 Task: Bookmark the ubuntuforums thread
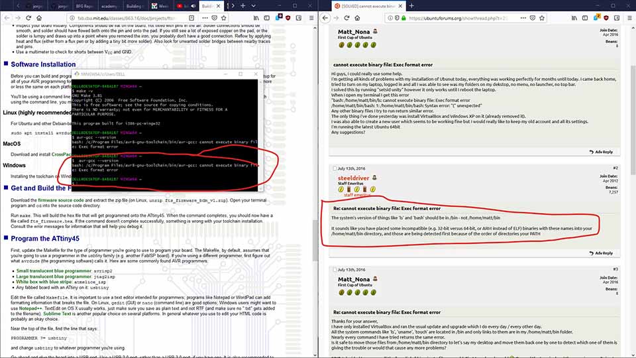[542, 18]
